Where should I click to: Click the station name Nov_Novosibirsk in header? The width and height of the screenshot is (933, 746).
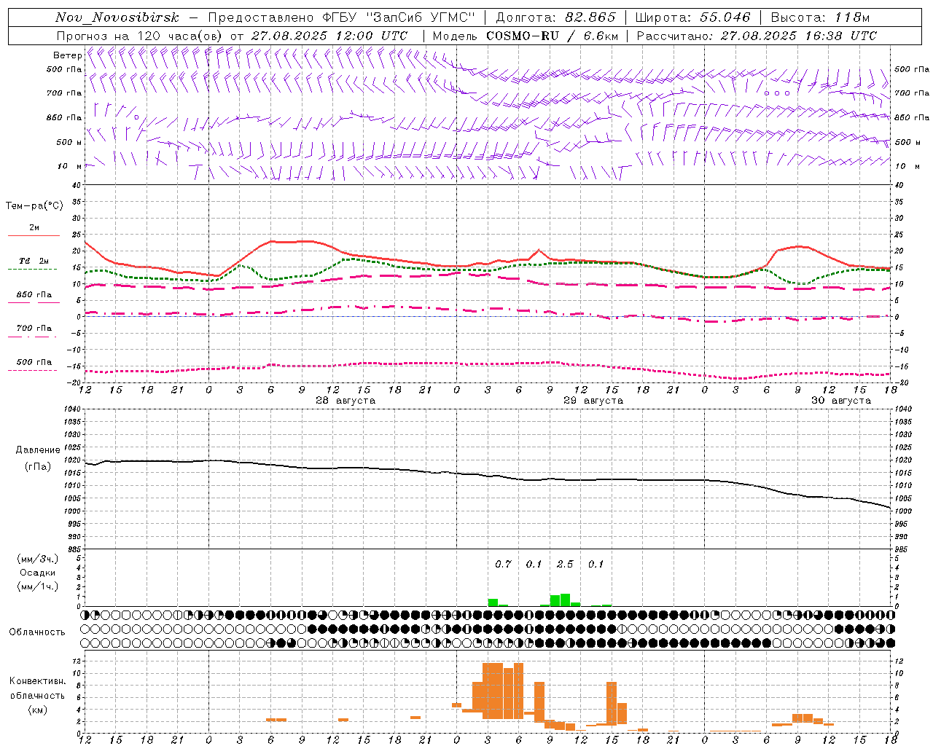(x=117, y=17)
